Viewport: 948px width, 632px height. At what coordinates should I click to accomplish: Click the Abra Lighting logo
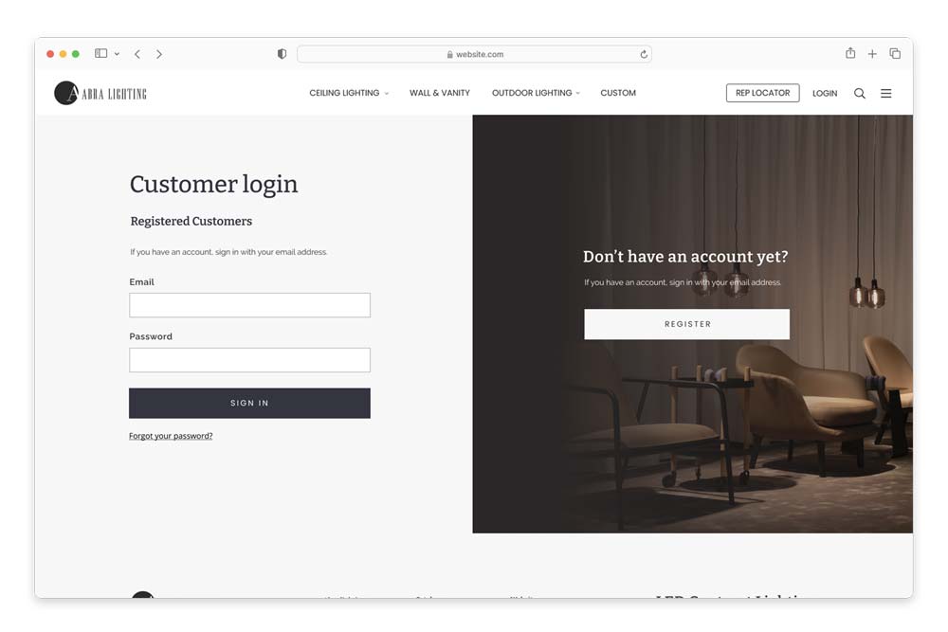click(100, 93)
